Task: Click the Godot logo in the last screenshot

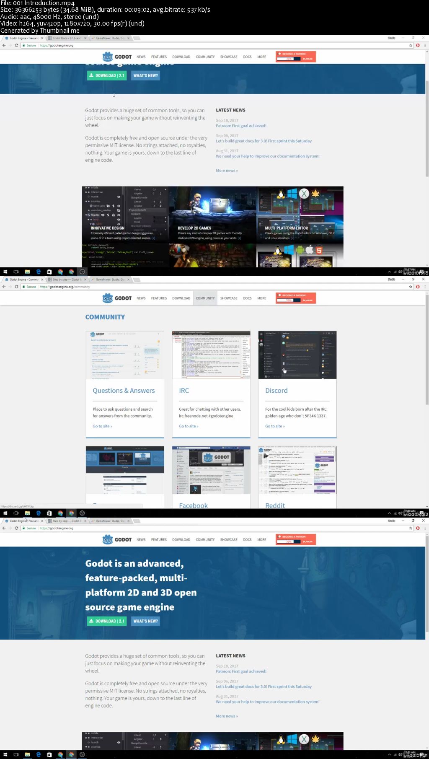Action: (117, 539)
